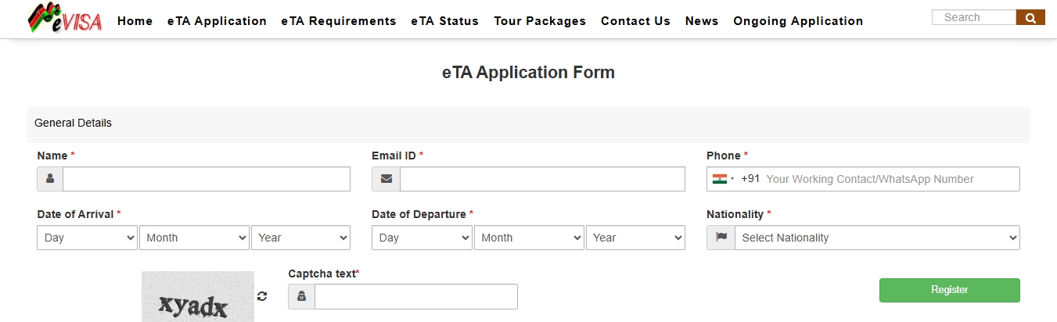This screenshot has width=1057, height=322.
Task: Click the search magnifier icon button
Action: pos(1030,17)
